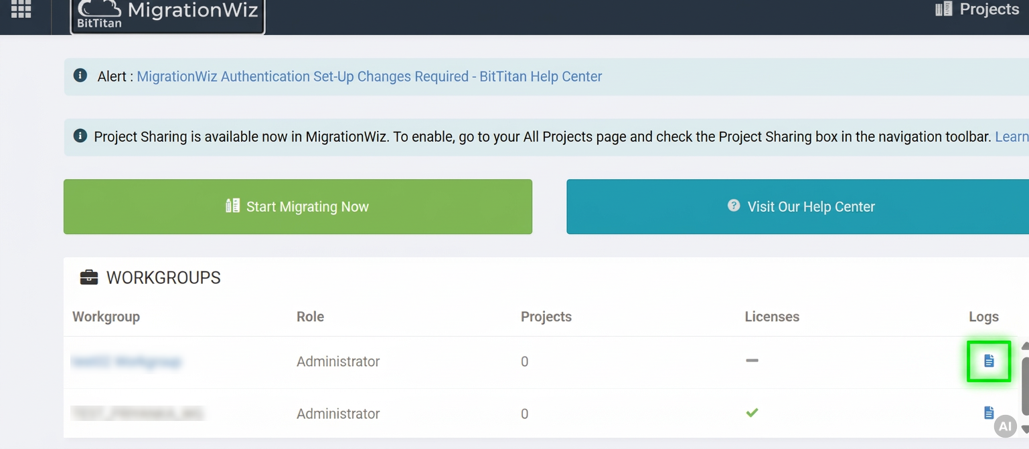1029x449 pixels.
Task: Open logs icon for second workgroup row
Action: (989, 413)
